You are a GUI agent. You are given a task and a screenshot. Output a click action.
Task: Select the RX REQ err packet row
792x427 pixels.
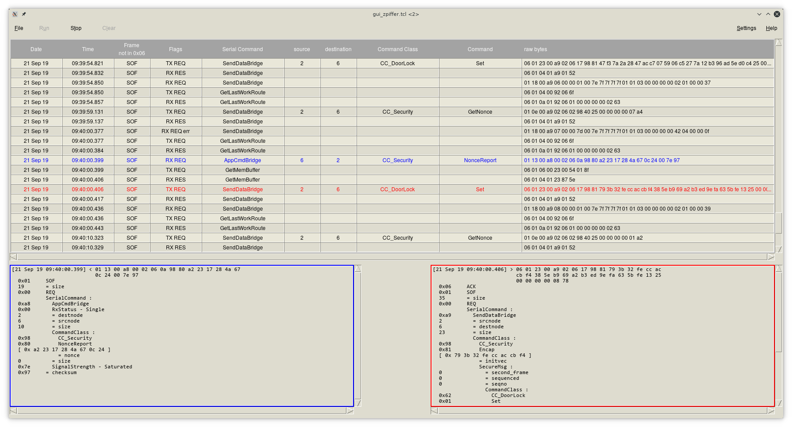(x=176, y=131)
